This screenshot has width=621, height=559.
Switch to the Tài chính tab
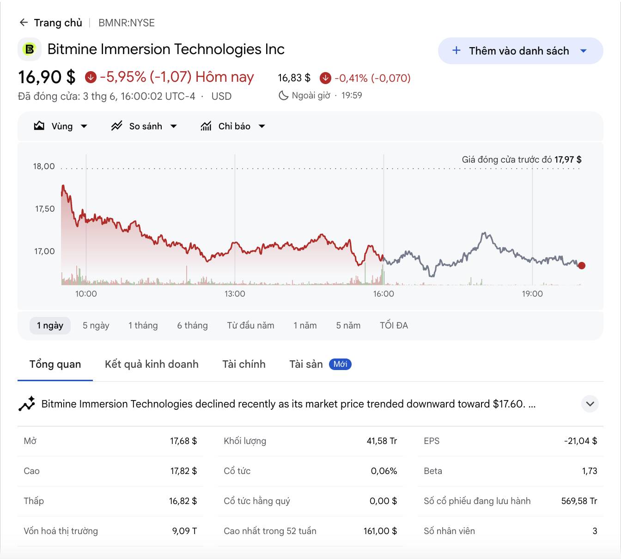pyautogui.click(x=244, y=364)
